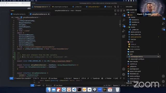Split editor in the homepage.test.ts window tab bar

click(x=118, y=7)
